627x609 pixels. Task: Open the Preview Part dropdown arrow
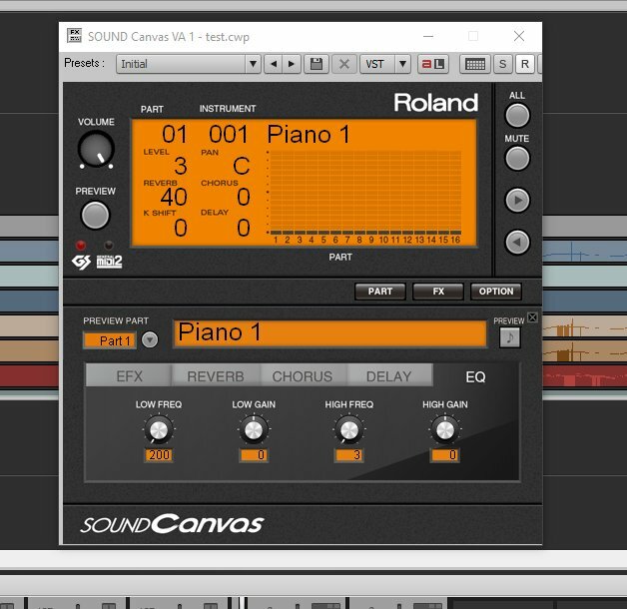point(150,339)
